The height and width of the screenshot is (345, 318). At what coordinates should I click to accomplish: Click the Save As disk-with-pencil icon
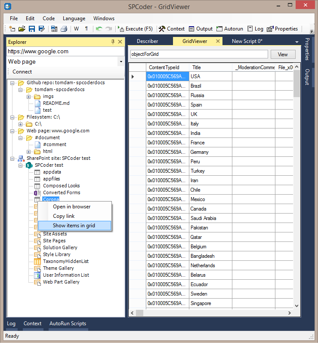pyautogui.click(x=41, y=29)
